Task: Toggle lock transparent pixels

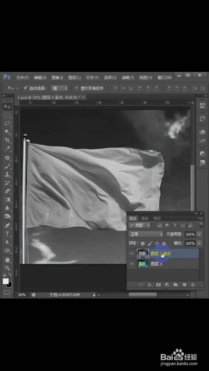Action: (143, 243)
